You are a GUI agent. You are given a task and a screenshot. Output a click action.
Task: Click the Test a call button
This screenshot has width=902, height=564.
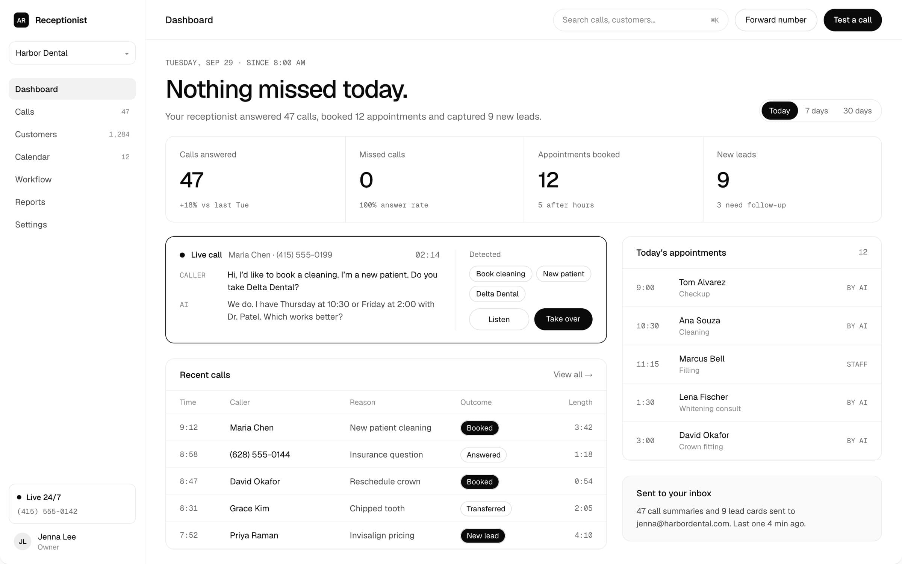(x=852, y=20)
